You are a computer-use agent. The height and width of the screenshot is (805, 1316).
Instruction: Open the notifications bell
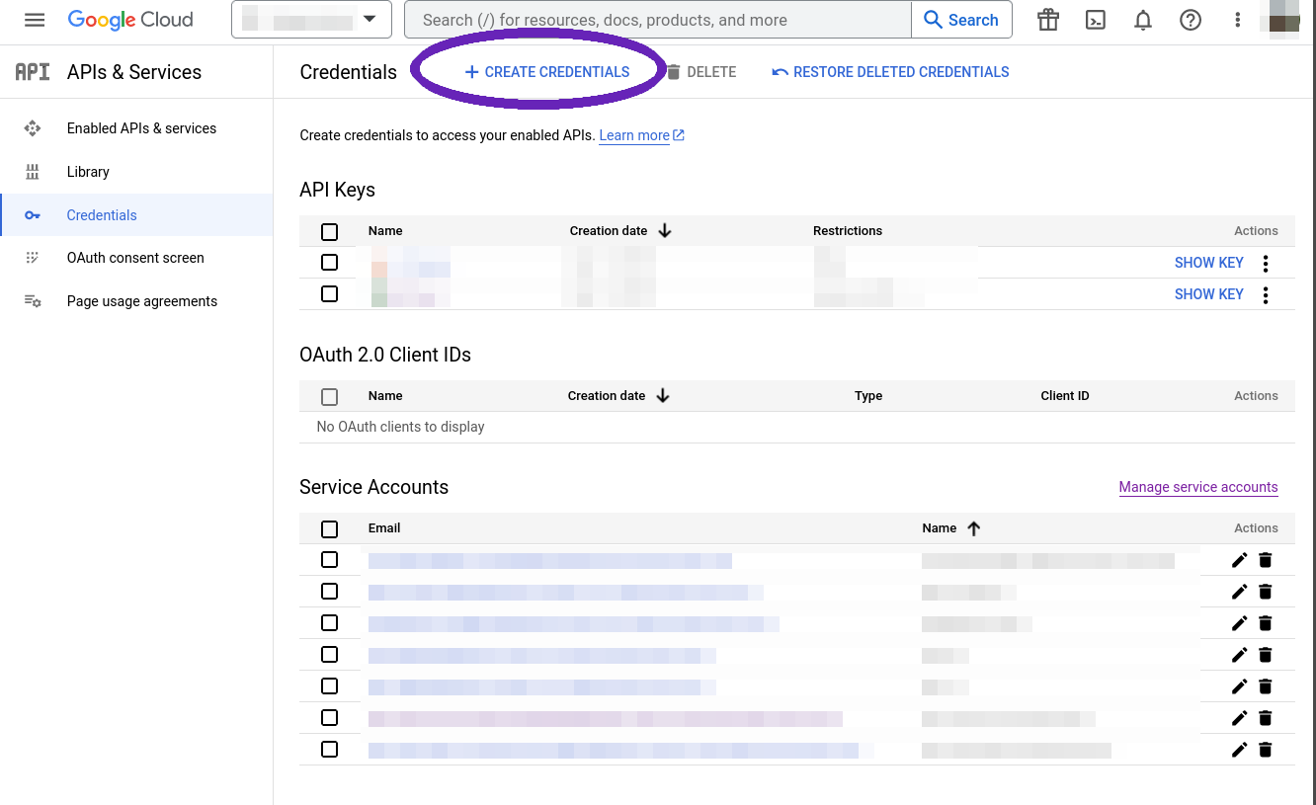pyautogui.click(x=1142, y=20)
